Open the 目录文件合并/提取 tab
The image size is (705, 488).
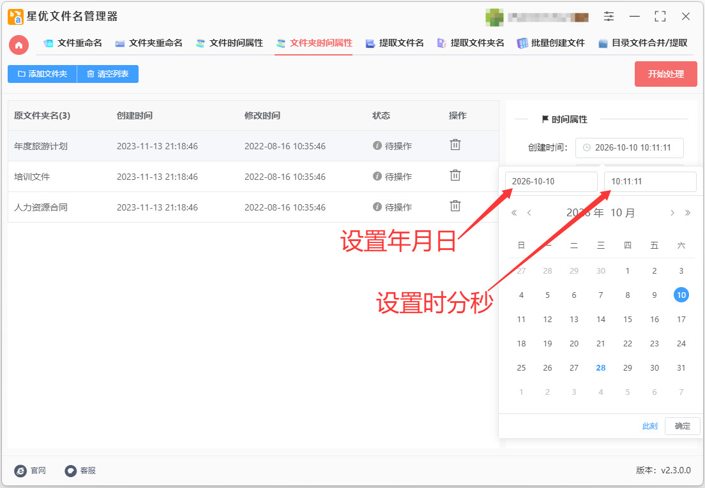[x=643, y=43]
